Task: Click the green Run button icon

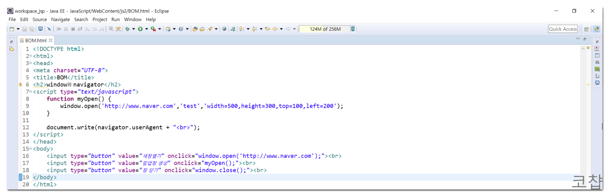Action: tap(140, 29)
